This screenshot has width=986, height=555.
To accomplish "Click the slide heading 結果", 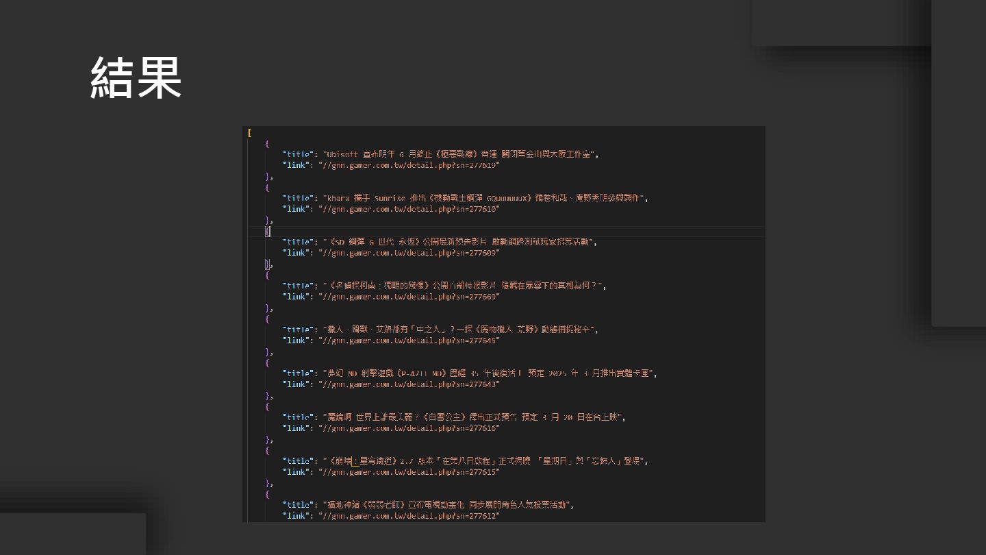I will [x=136, y=78].
